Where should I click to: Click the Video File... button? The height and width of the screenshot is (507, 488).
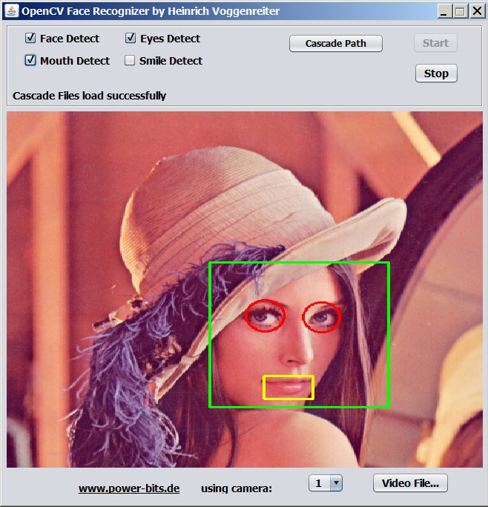tap(410, 483)
